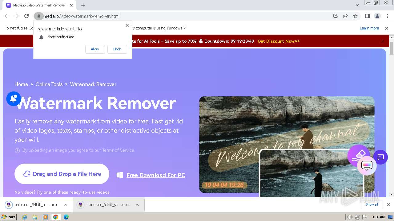
Task: Close the red promotional banner
Action: [x=383, y=41]
